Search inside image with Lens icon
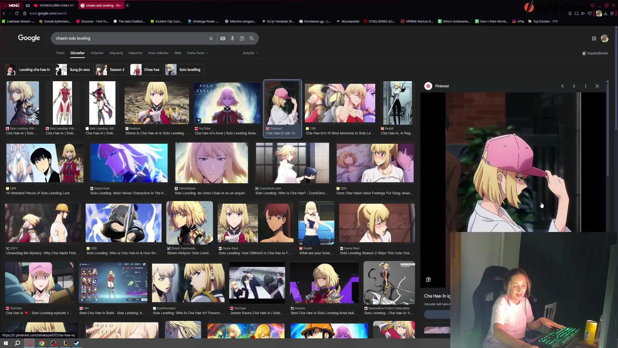The image size is (618, 348). (428, 279)
